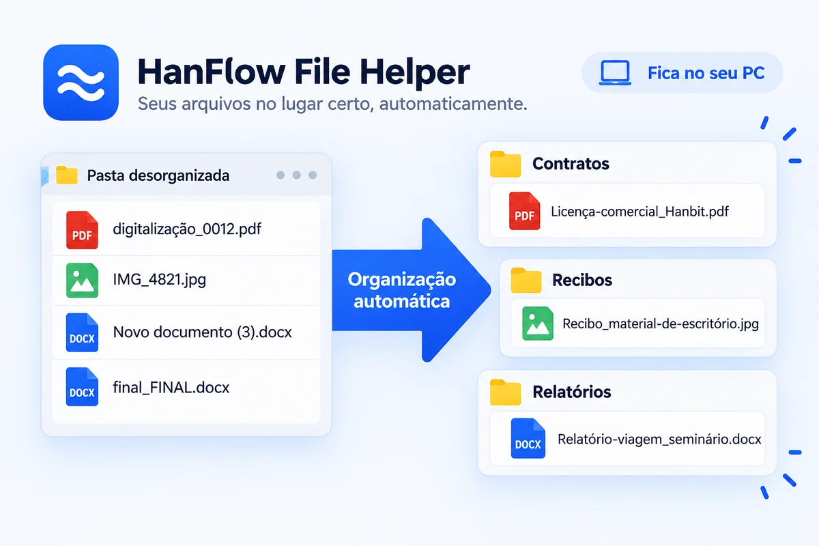Open the Contratos folder label
The width and height of the screenshot is (819, 546).
(x=571, y=164)
